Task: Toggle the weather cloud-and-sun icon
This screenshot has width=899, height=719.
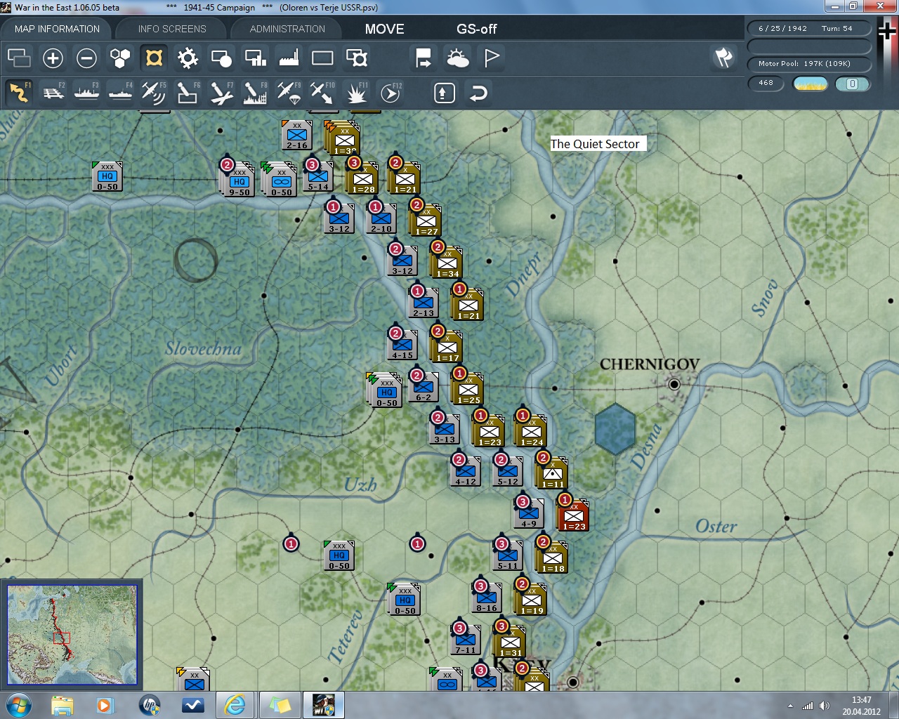Action: [458, 58]
